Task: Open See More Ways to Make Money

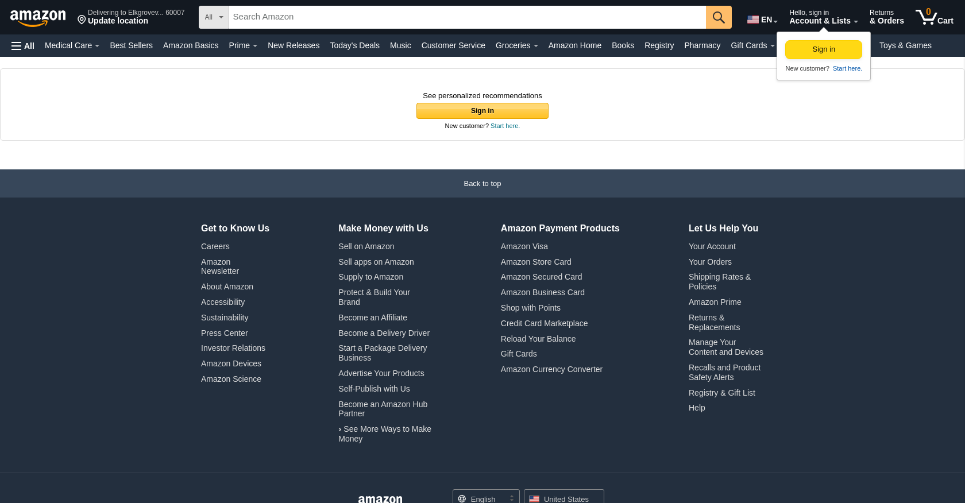Action: (385, 434)
